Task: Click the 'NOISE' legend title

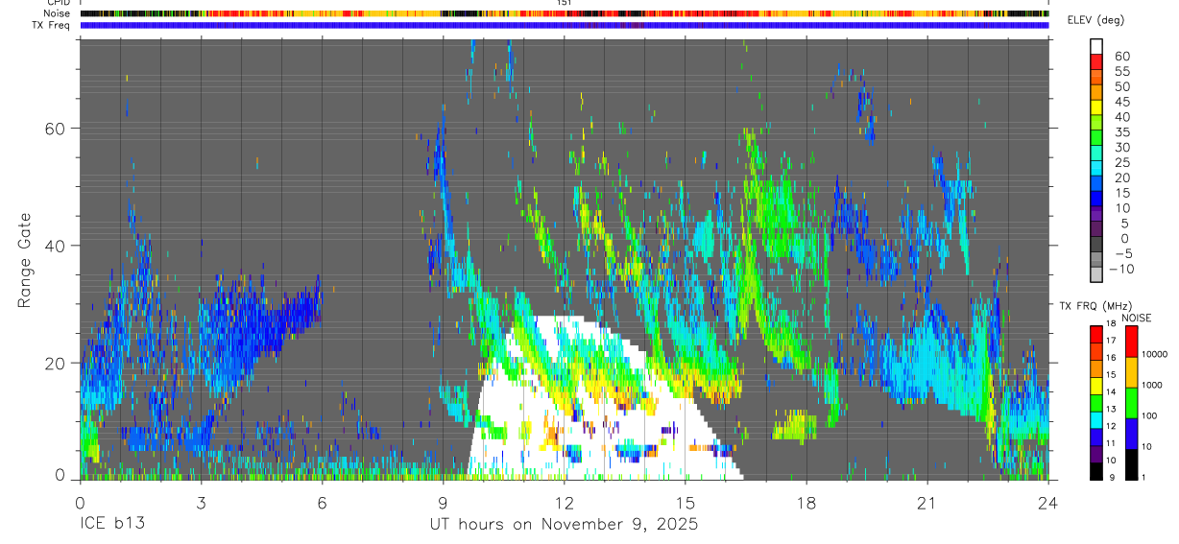Action: 1137,318
